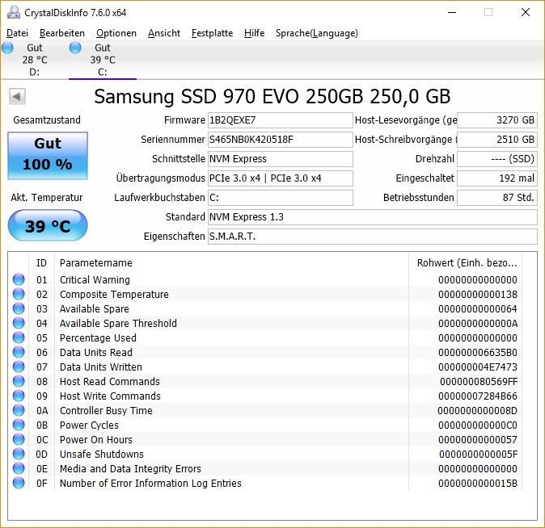Select the Critical Warning parameter name

coord(95,280)
